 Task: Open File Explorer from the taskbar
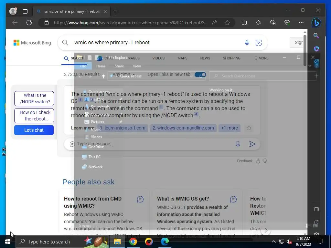pos(117,242)
